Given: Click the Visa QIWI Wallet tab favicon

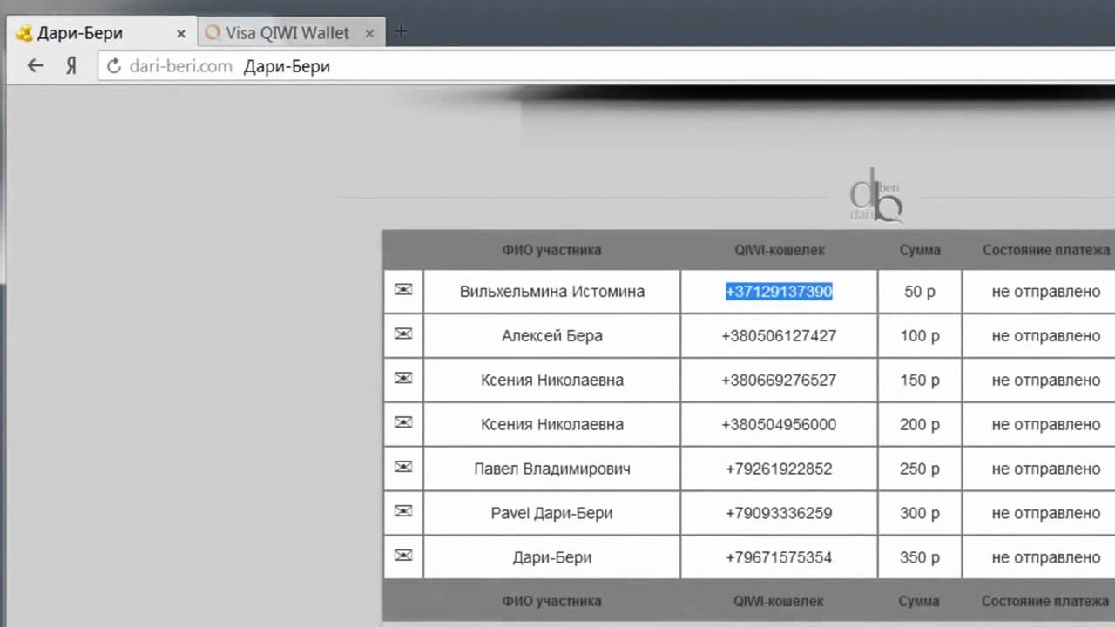Looking at the screenshot, I should [x=213, y=33].
